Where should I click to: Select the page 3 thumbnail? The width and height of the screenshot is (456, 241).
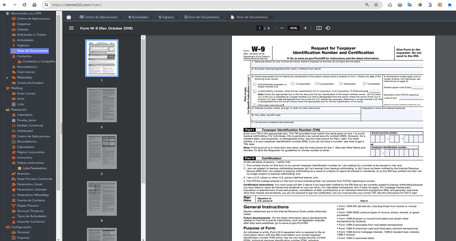click(x=101, y=151)
